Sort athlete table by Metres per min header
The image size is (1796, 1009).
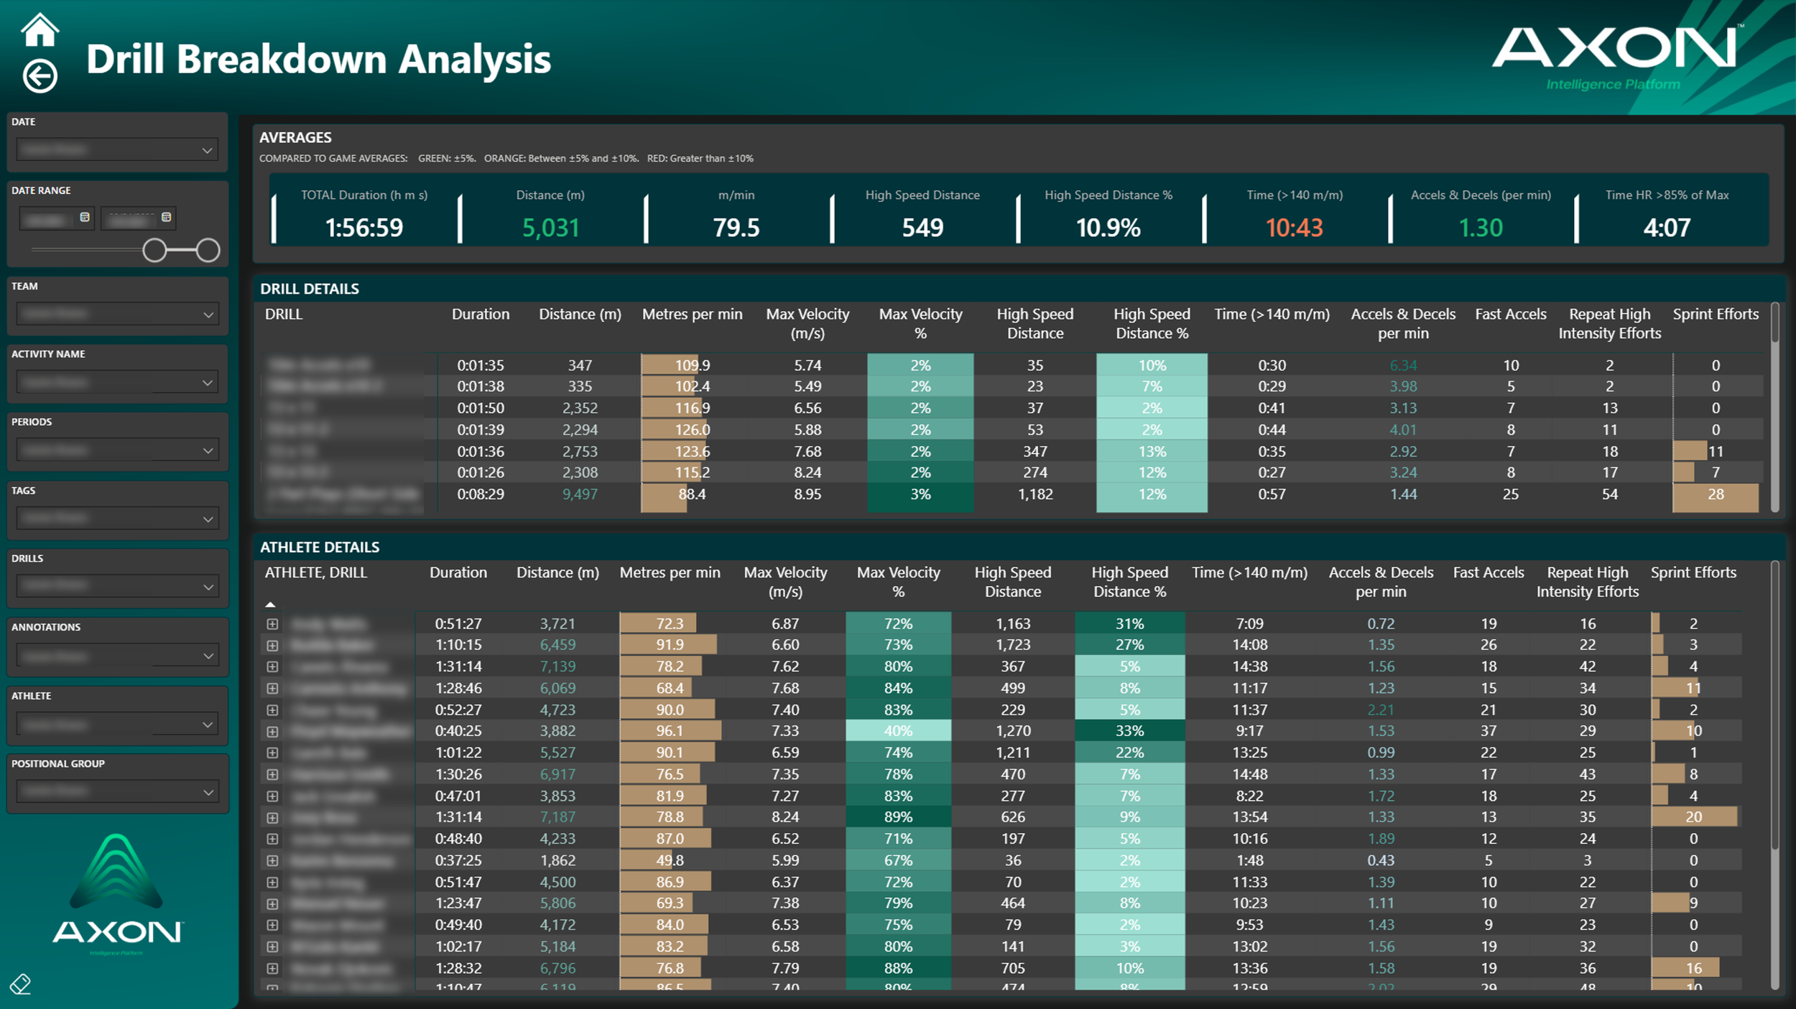(x=670, y=573)
